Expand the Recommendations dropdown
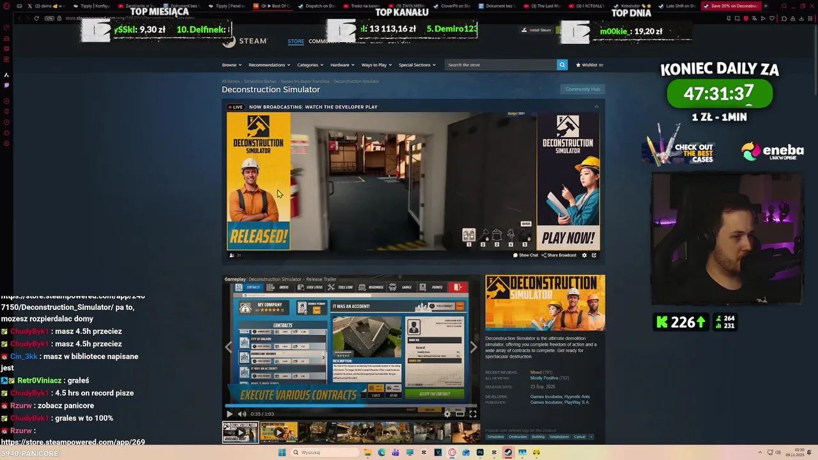This screenshot has height=460, width=818. point(269,65)
